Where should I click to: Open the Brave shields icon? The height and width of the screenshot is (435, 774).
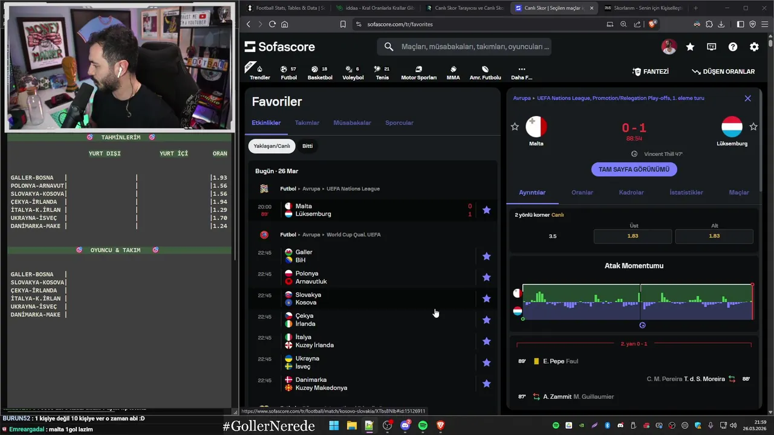tap(652, 24)
